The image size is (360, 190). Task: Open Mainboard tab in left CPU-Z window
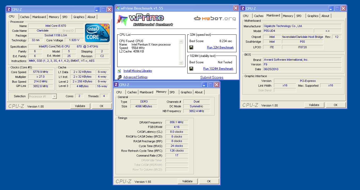click(39, 17)
